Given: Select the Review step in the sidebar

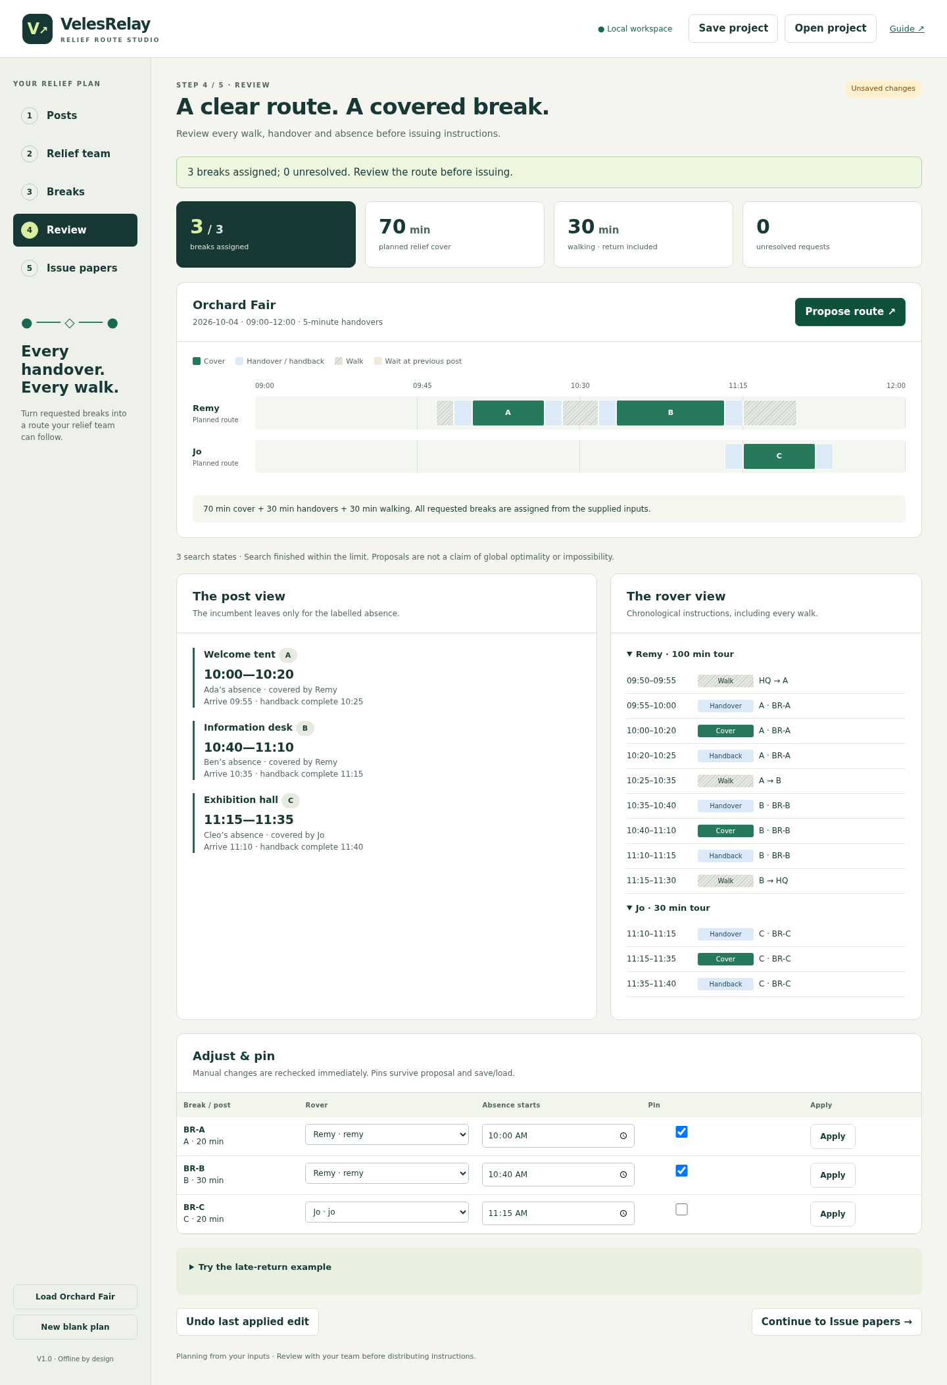Looking at the screenshot, I should click(x=75, y=230).
